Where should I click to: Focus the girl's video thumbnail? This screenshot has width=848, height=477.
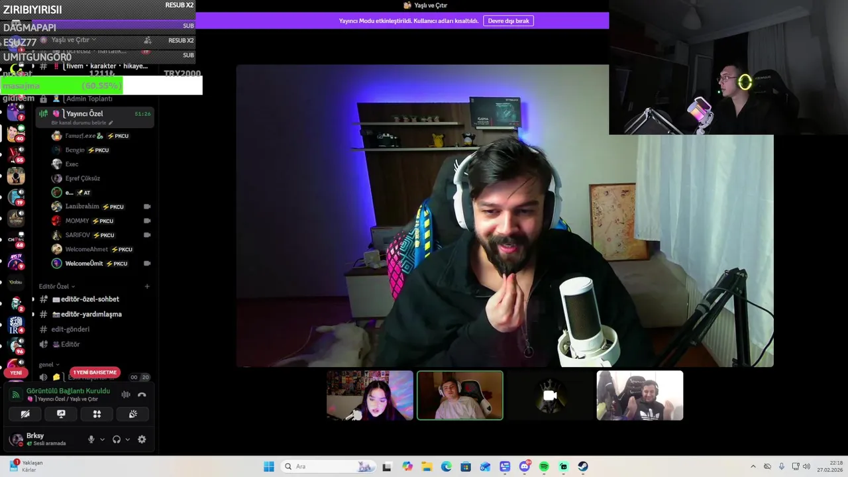[370, 396]
